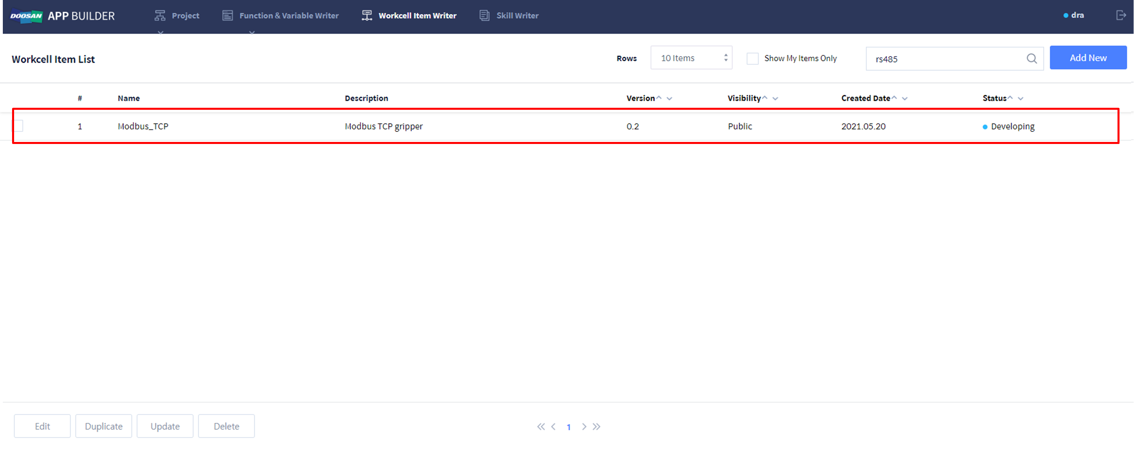Sort Version column ascending
This screenshot has height=452, width=1134.
659,98
